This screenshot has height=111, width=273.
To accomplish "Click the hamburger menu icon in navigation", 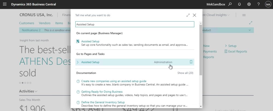I will pyautogui.click(x=244, y=15).
